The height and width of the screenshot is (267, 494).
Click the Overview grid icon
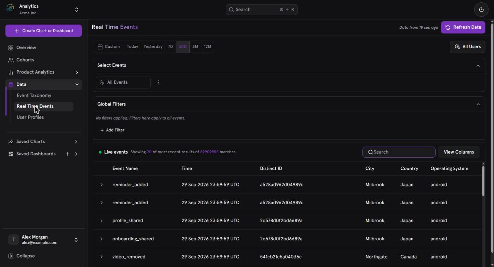11,48
